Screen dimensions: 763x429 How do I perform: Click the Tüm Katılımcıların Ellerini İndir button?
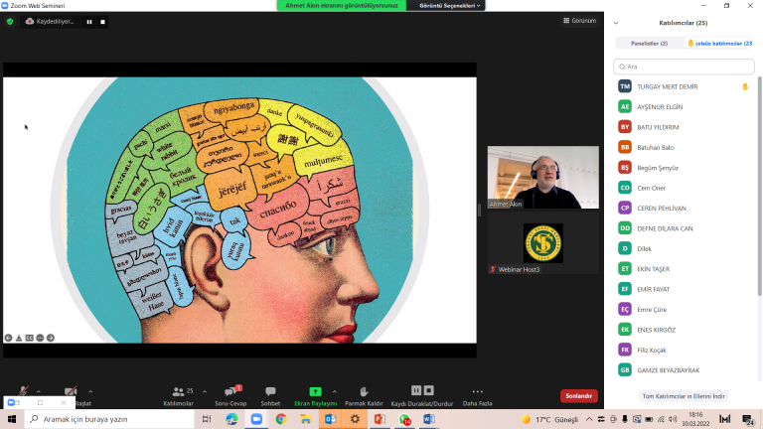tap(684, 396)
